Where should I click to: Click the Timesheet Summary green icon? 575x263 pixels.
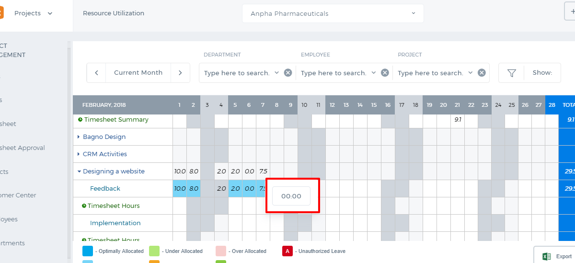coord(80,119)
